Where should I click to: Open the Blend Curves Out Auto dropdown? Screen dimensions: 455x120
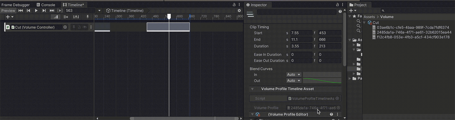[293, 81]
